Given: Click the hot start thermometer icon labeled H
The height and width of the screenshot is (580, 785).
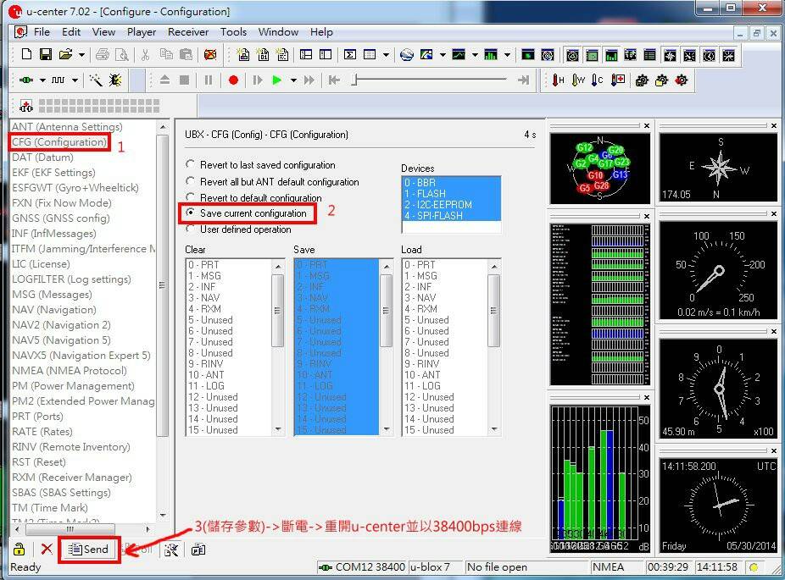Looking at the screenshot, I should tap(558, 80).
